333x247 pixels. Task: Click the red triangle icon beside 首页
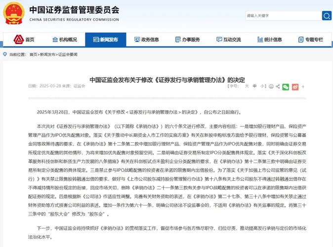(18, 40)
